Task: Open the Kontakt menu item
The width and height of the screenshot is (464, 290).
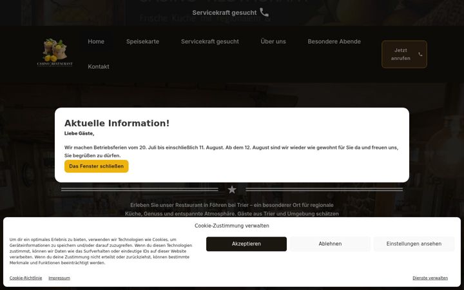Action: 99,67
